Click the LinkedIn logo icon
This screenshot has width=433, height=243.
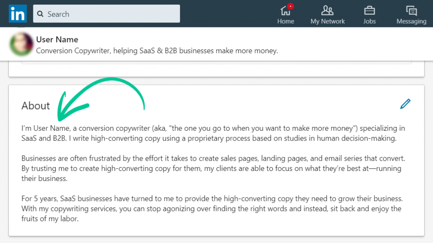pos(18,13)
